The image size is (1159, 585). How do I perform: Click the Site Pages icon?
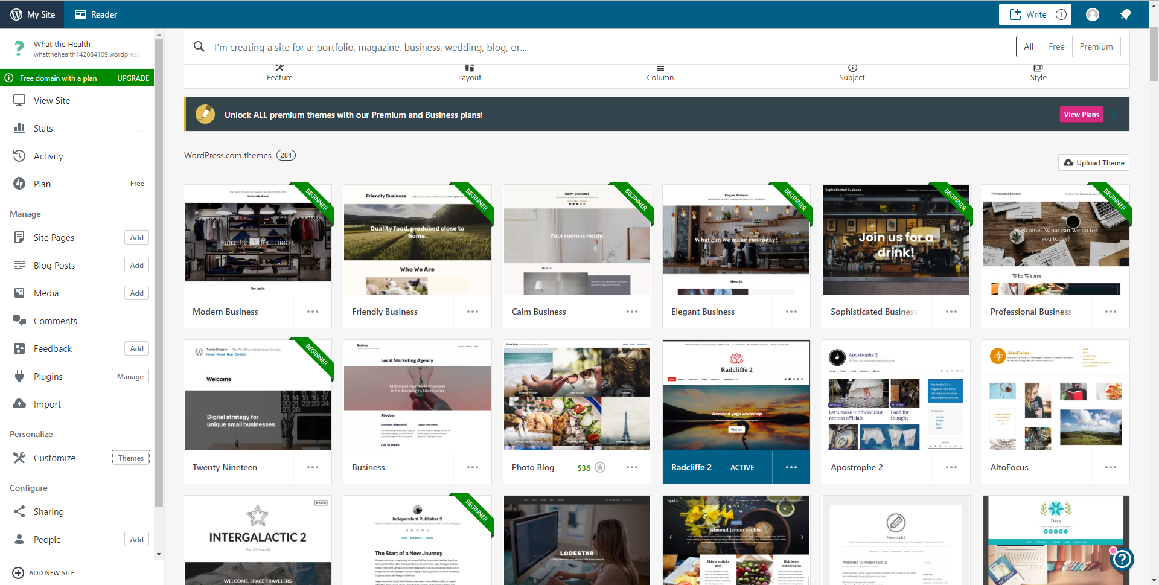pyautogui.click(x=19, y=237)
